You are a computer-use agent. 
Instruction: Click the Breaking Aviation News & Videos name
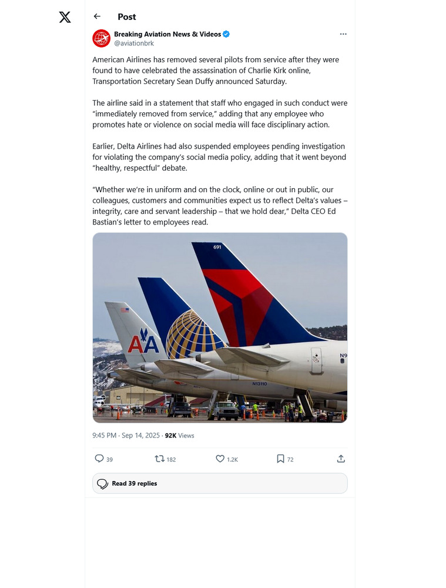click(x=167, y=34)
